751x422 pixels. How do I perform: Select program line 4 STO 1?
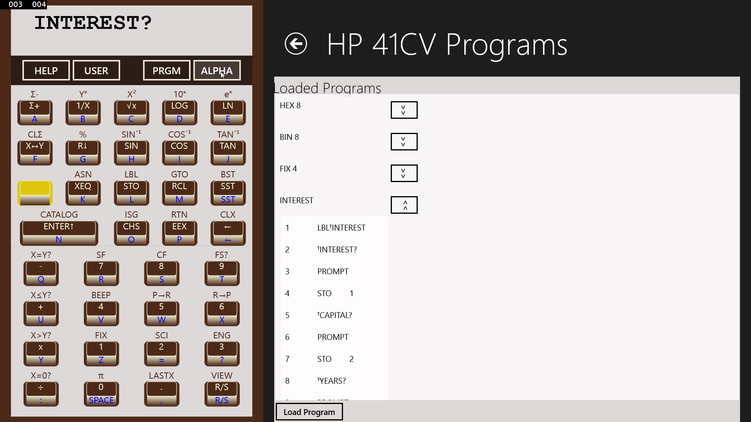pos(334,293)
